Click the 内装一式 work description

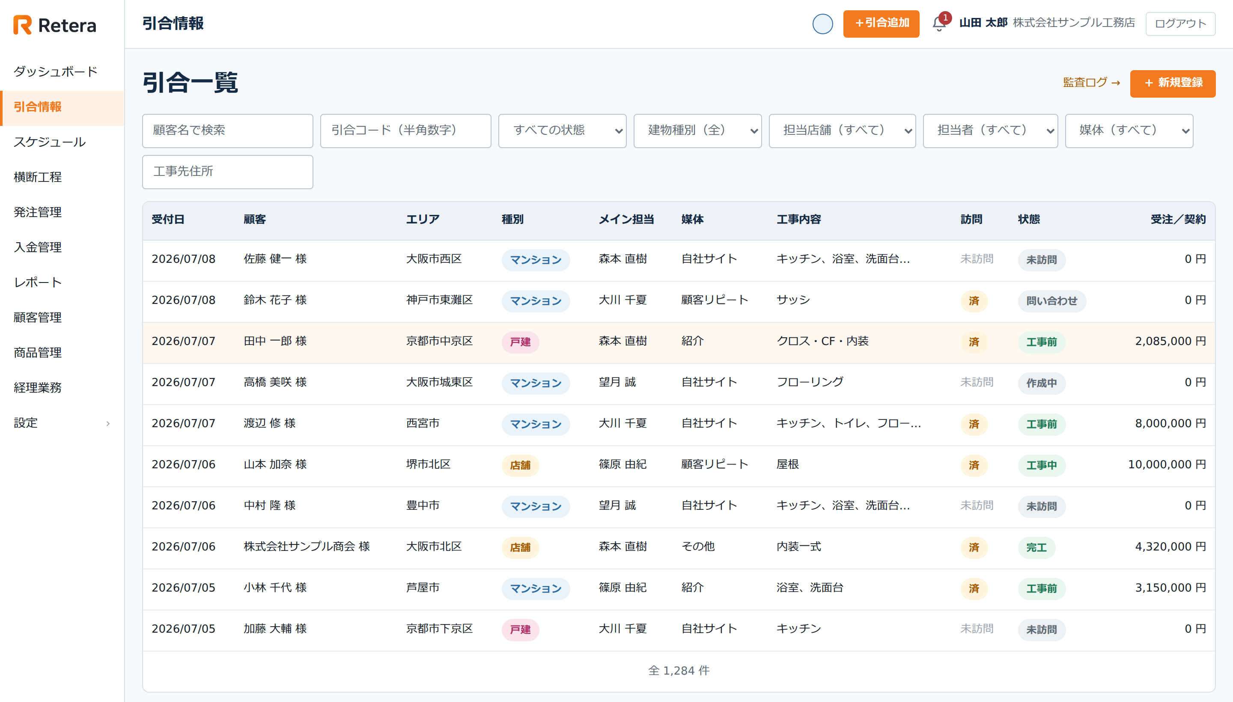coord(798,547)
